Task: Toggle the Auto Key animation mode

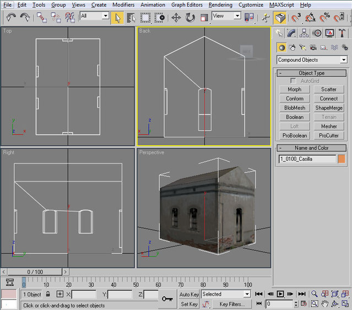Action: 189,295
